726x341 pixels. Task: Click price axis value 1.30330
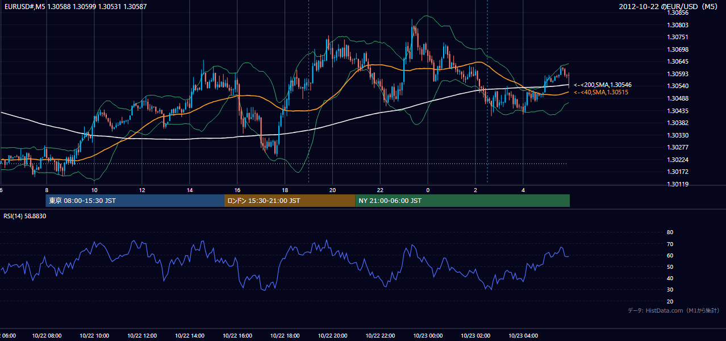[678, 135]
